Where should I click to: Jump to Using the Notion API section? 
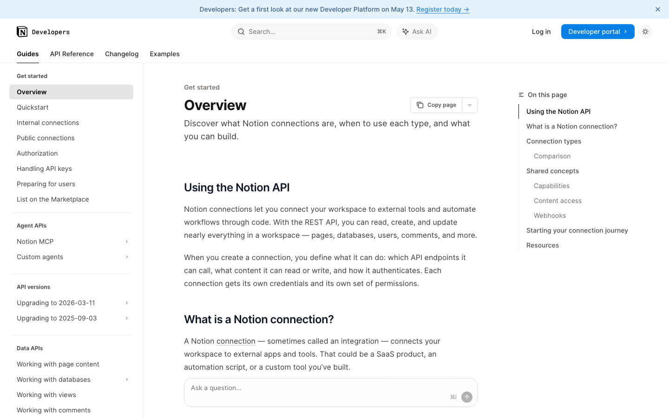pyautogui.click(x=558, y=111)
